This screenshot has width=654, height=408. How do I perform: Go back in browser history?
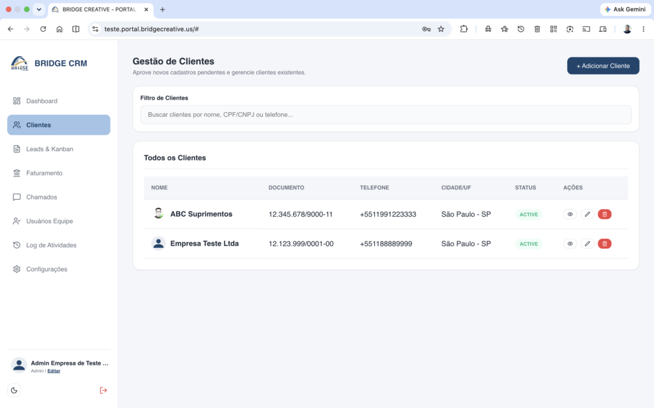(10, 29)
